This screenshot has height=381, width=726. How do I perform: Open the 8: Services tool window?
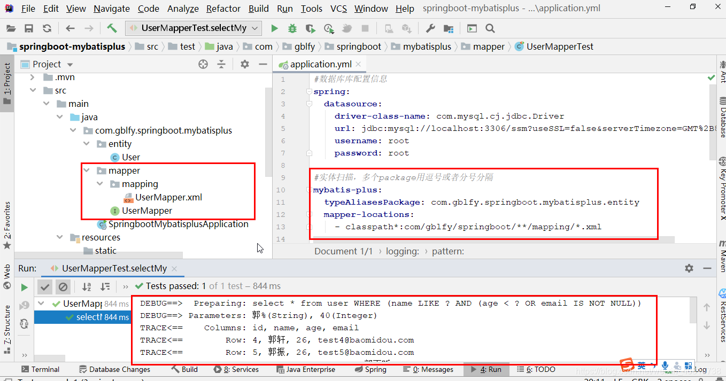click(x=236, y=369)
